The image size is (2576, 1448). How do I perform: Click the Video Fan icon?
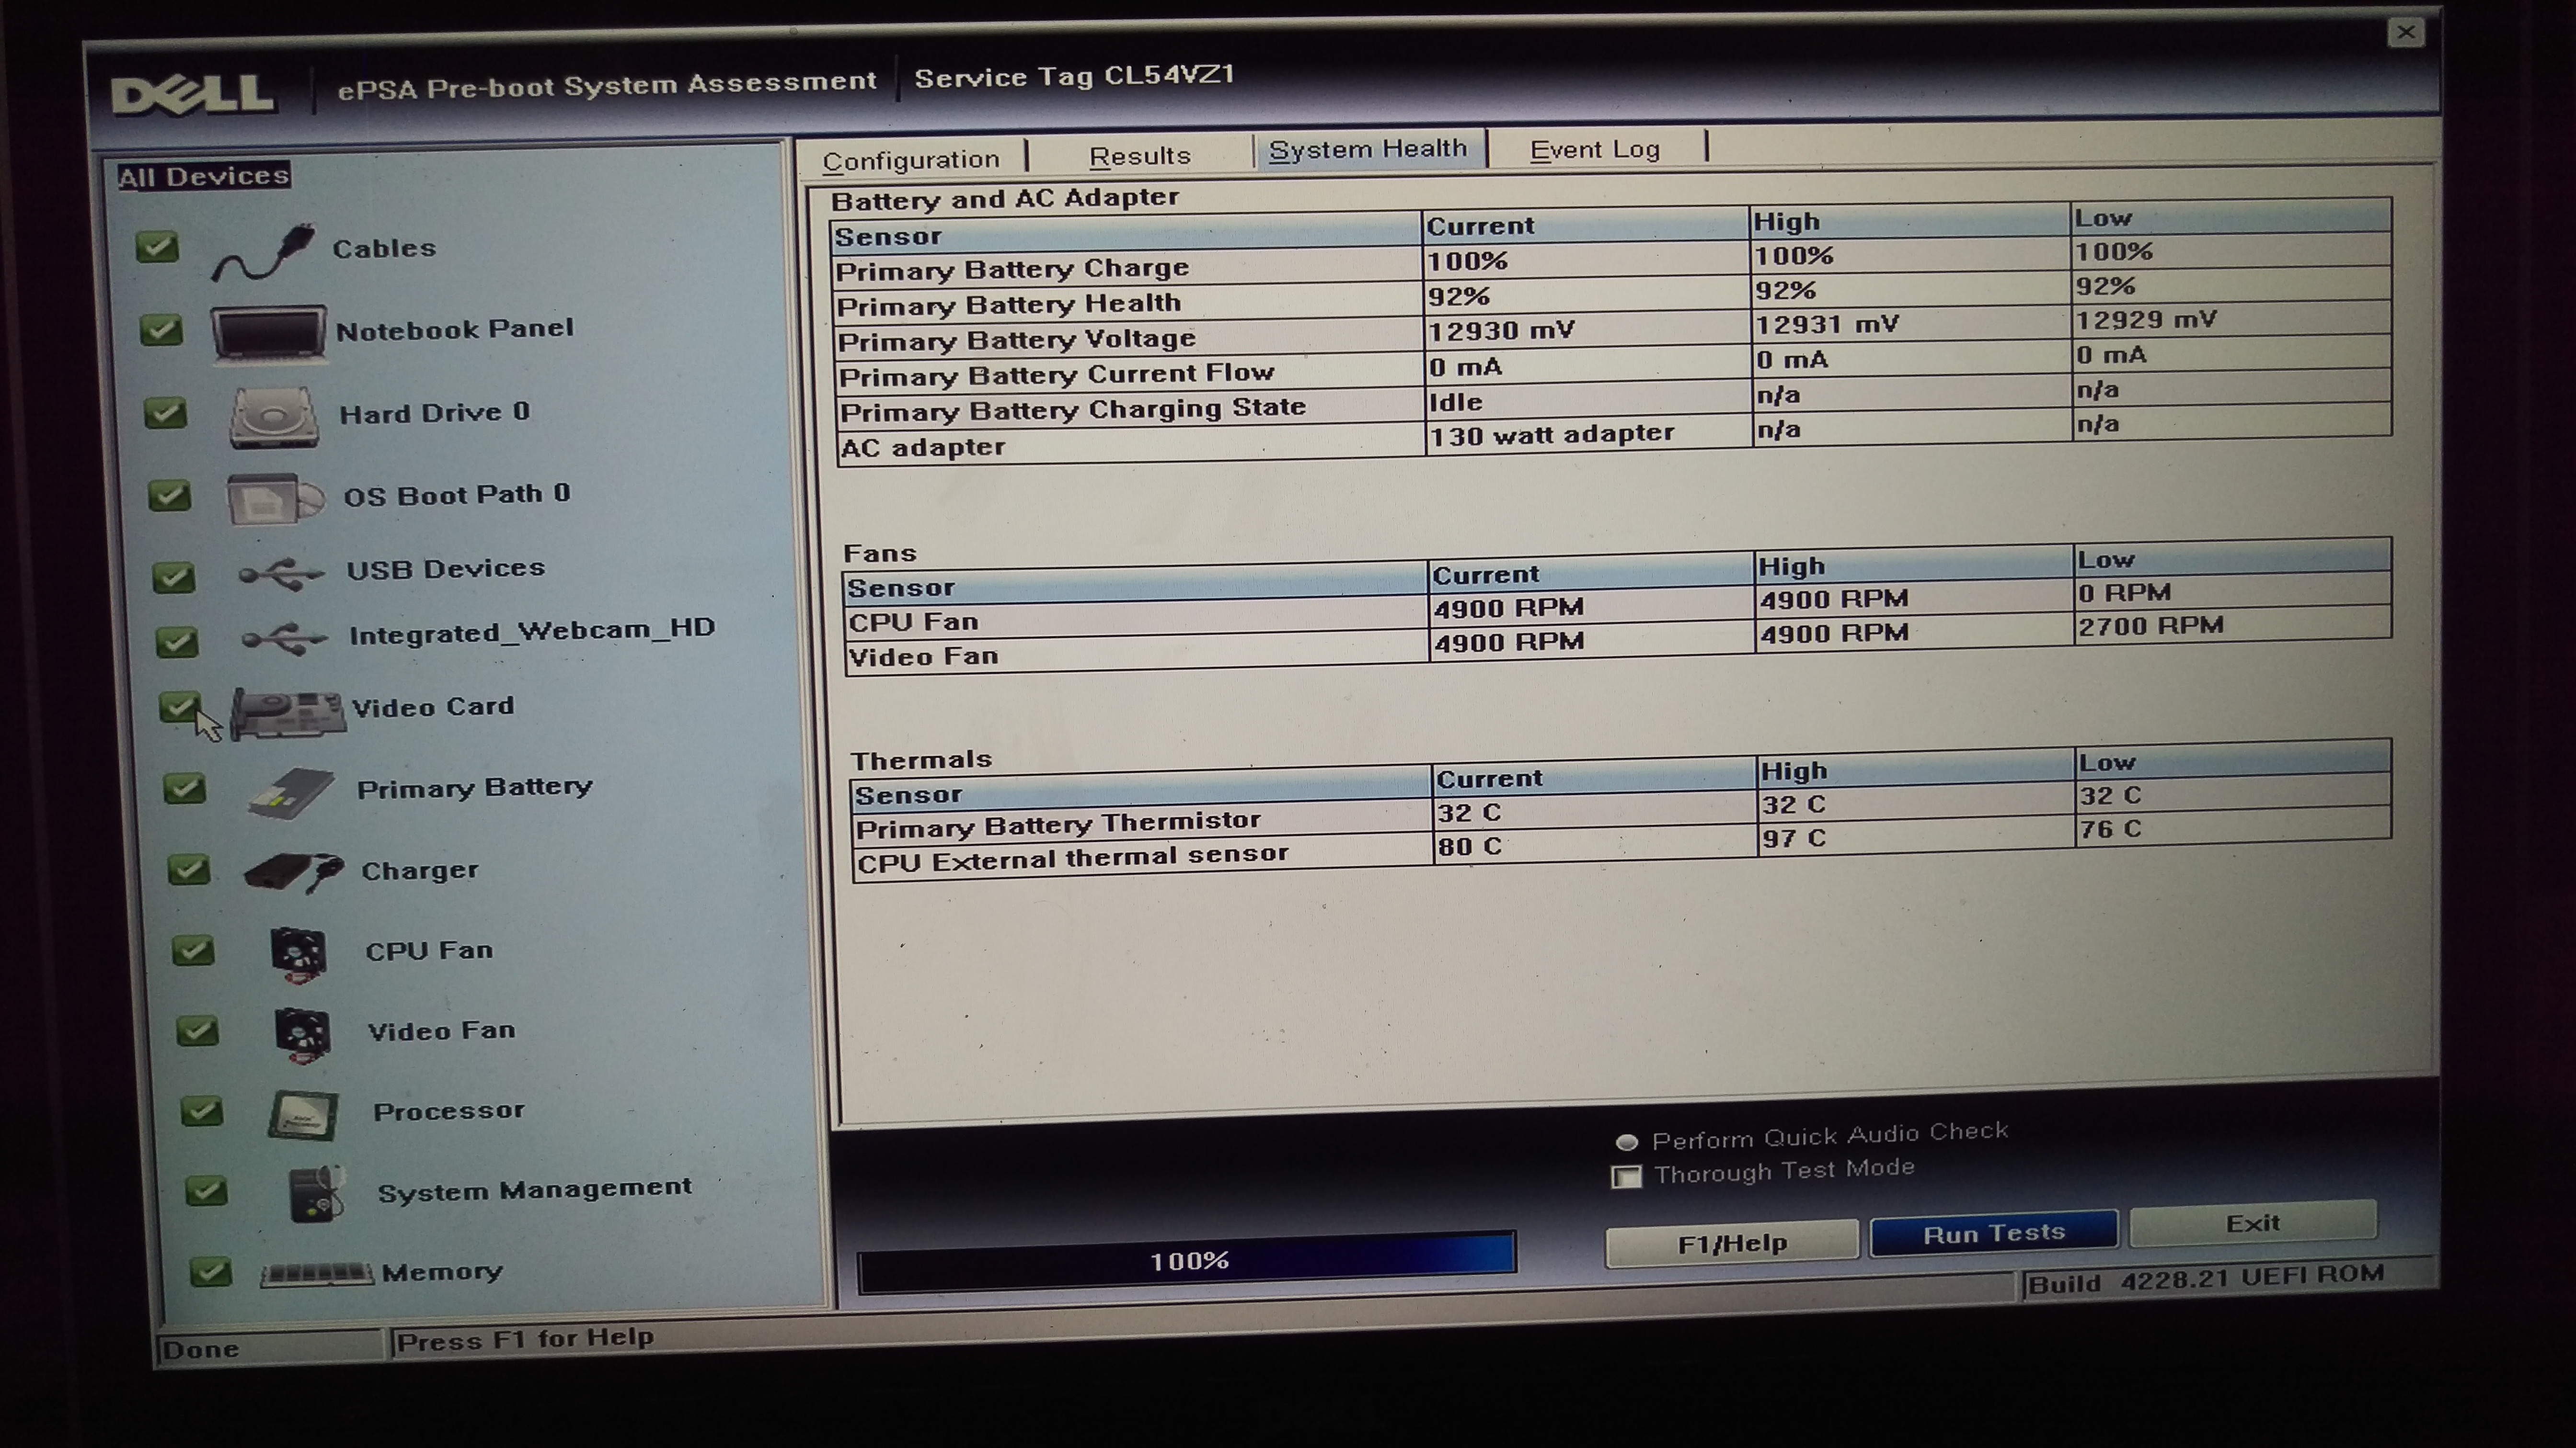(x=302, y=1034)
